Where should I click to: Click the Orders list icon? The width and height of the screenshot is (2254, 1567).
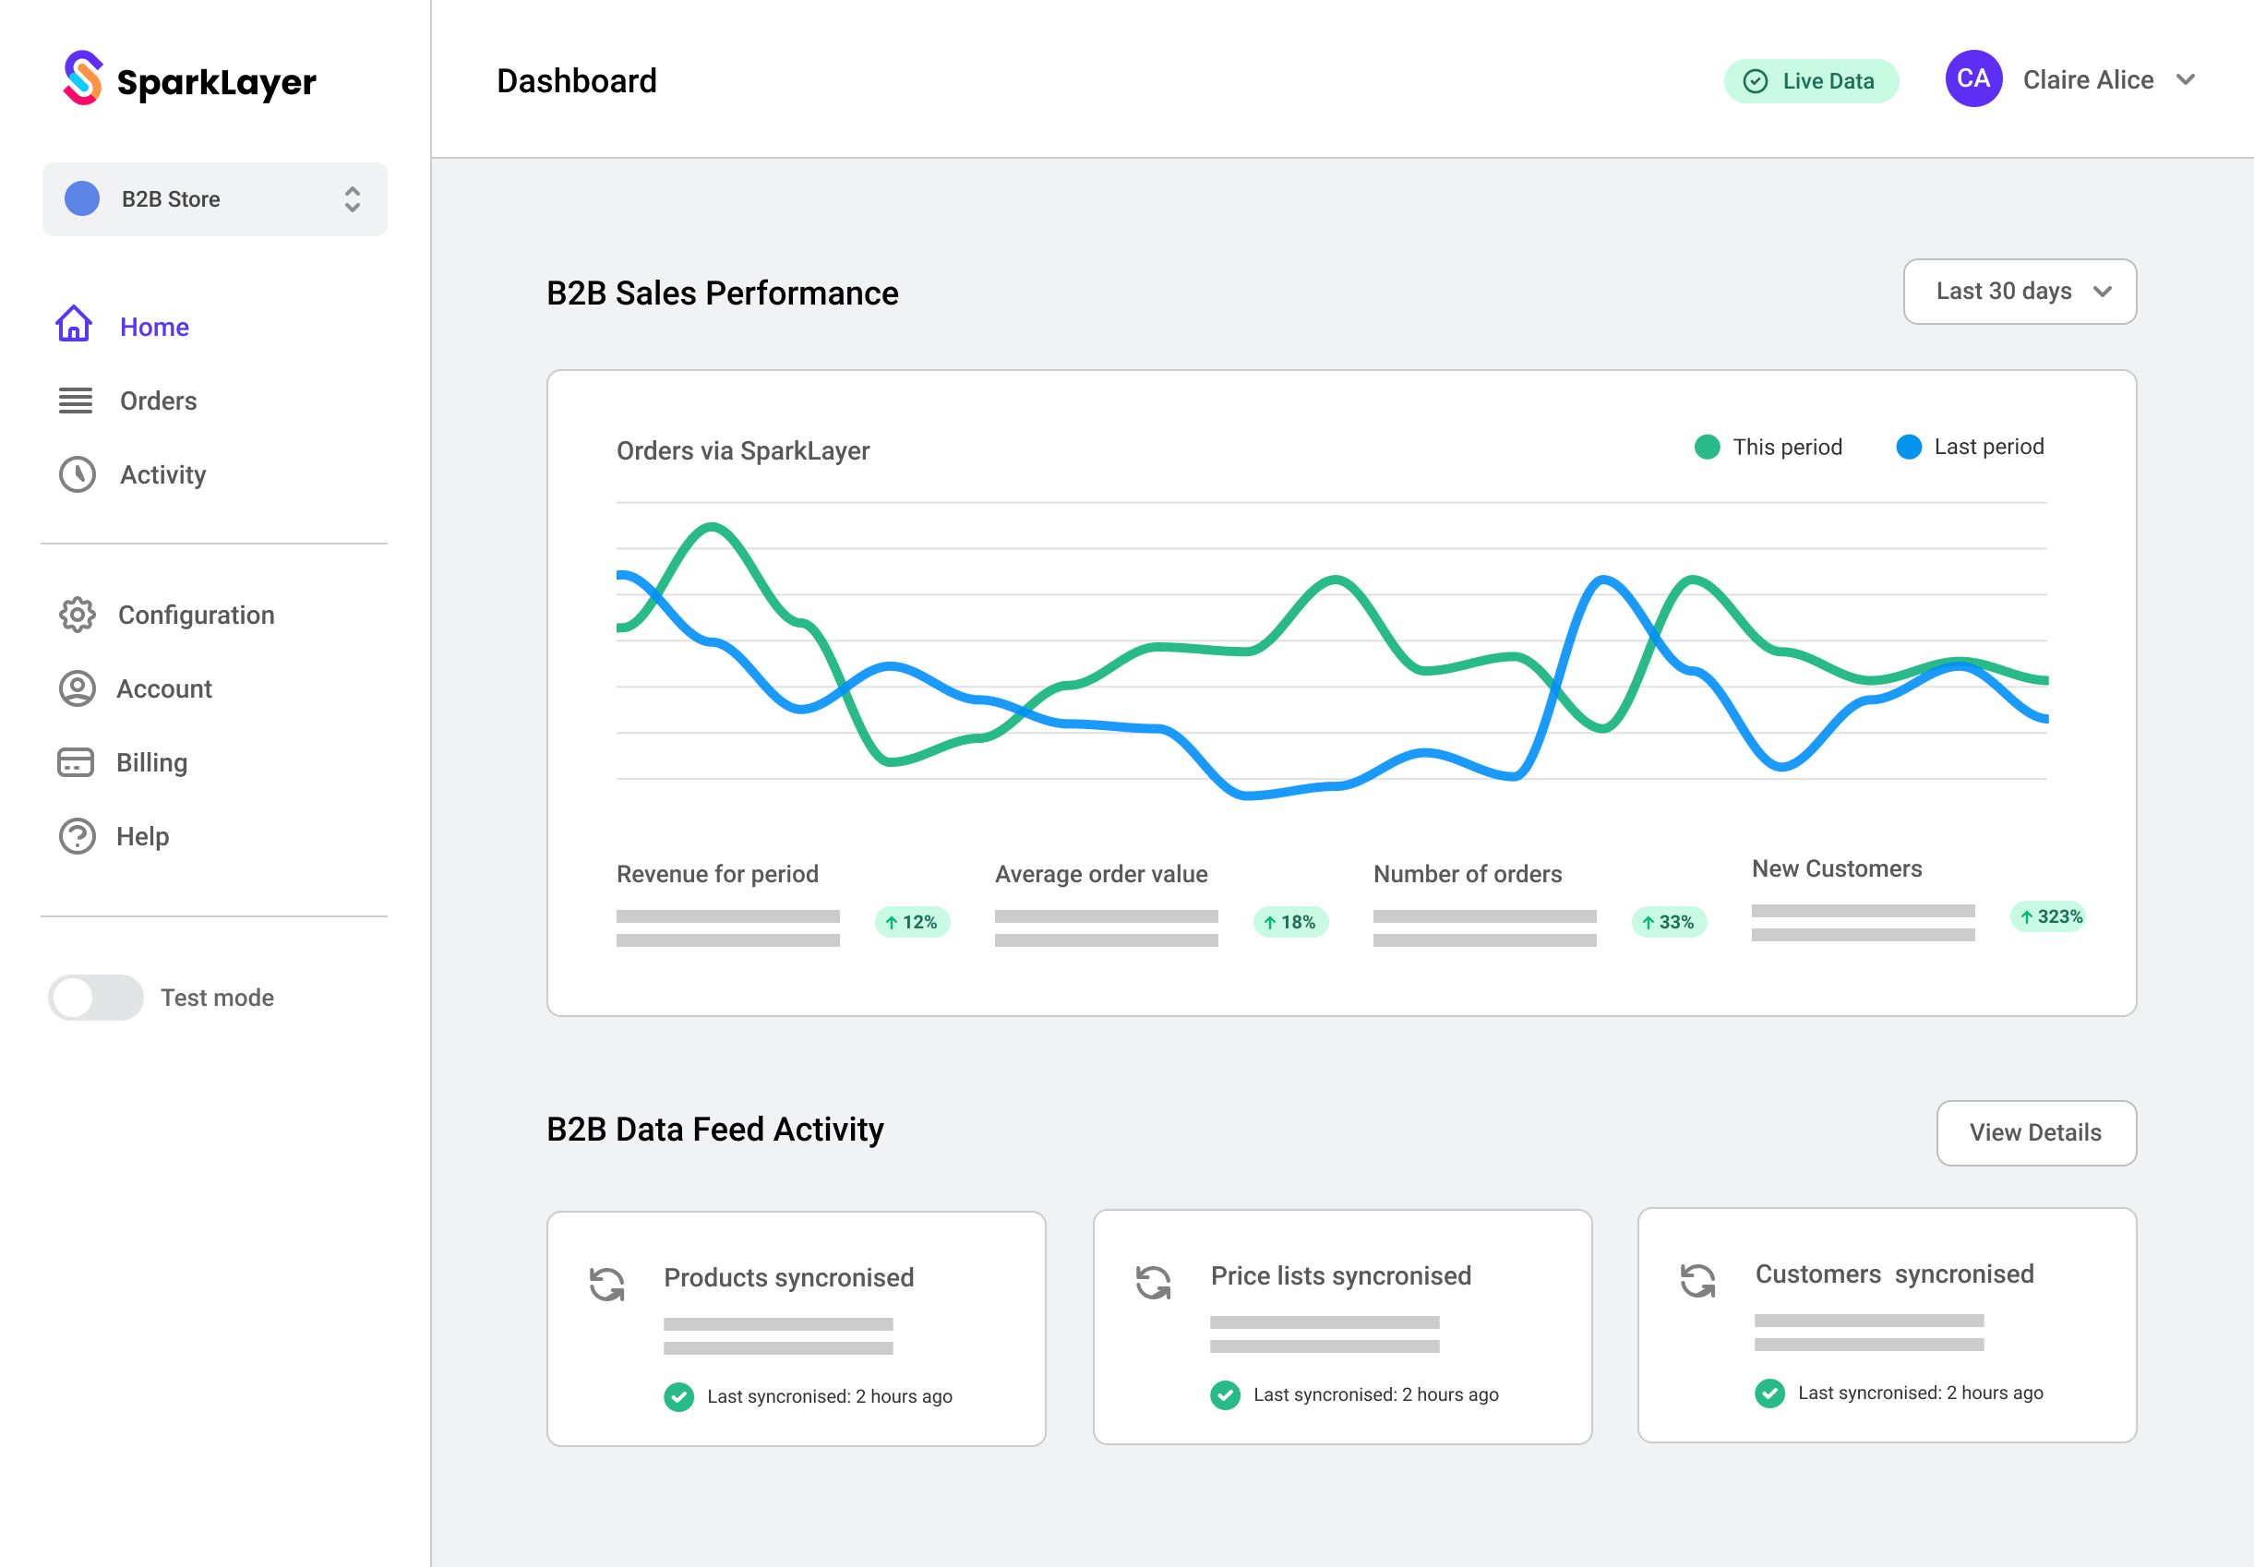[76, 401]
